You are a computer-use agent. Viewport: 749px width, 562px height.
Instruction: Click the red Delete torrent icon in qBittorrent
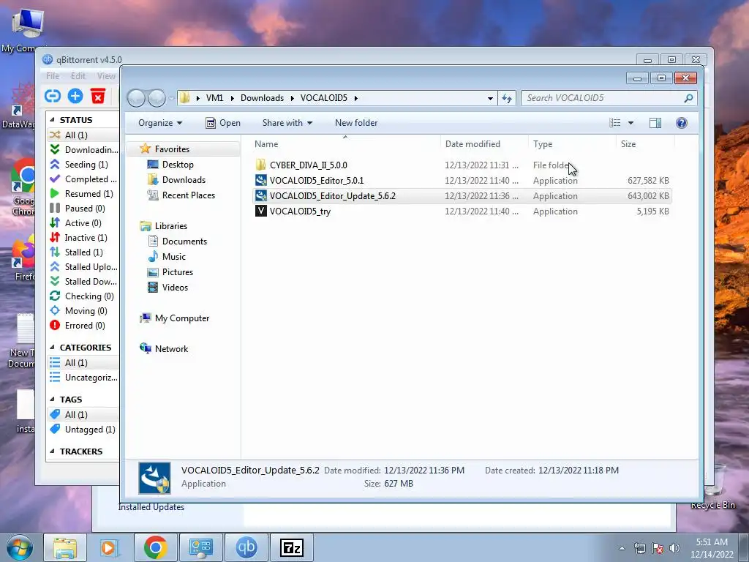tap(98, 96)
